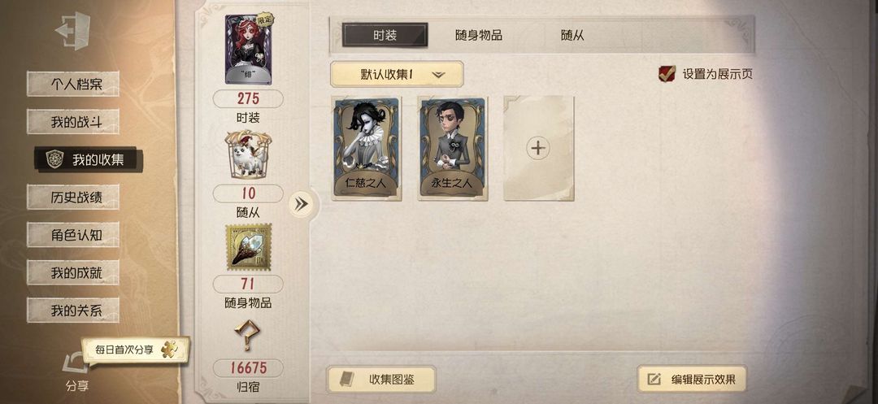Click the puzzle piece daily share bubble

click(136, 350)
